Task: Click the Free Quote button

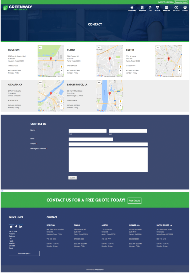Action: click(x=134, y=200)
